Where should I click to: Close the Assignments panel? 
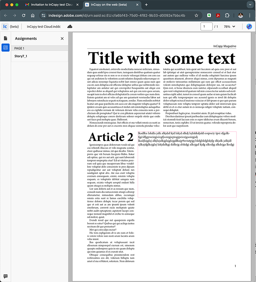(62, 39)
